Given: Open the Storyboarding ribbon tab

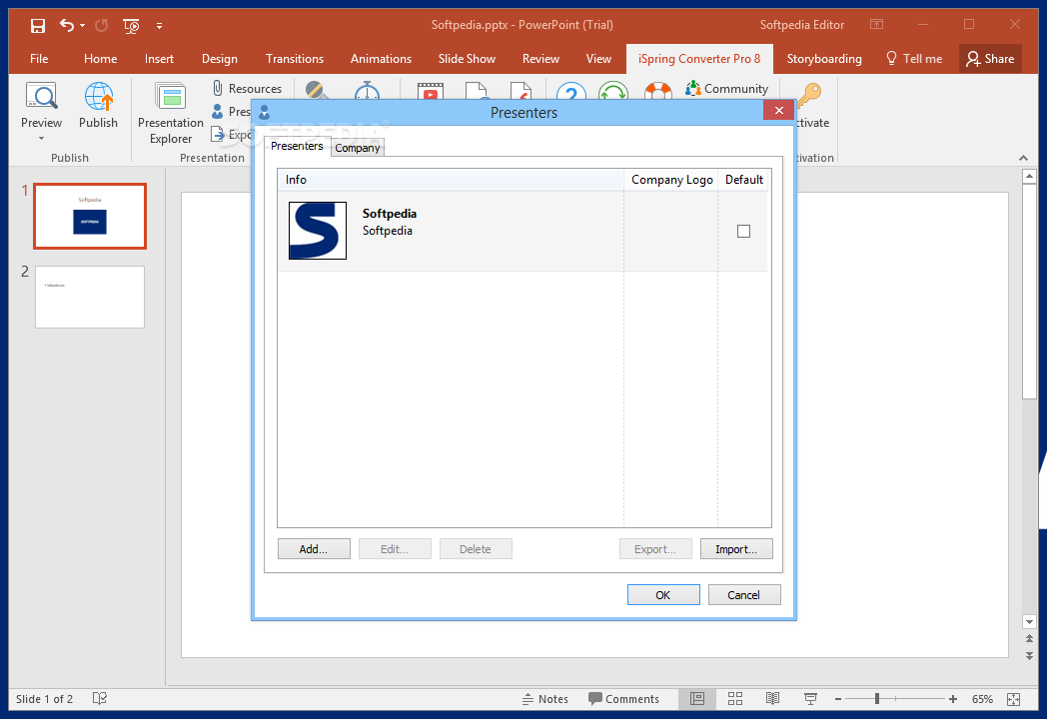Looking at the screenshot, I should tap(824, 59).
